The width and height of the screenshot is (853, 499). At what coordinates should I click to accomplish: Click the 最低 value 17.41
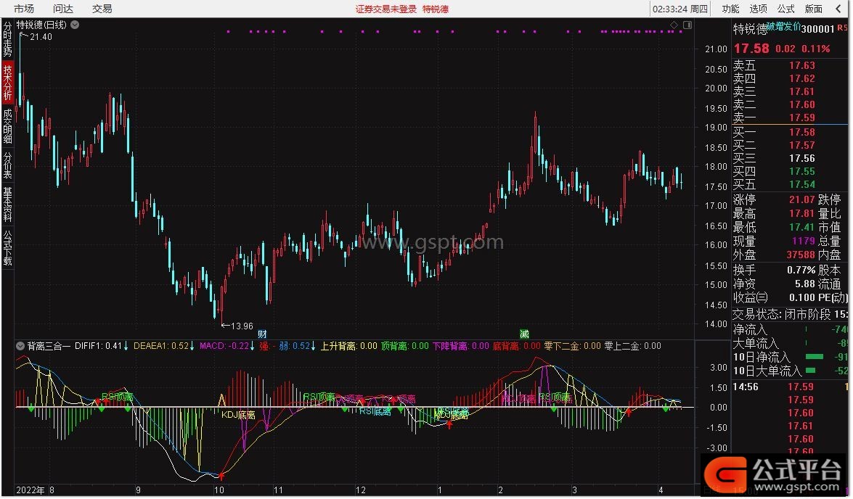coord(802,227)
